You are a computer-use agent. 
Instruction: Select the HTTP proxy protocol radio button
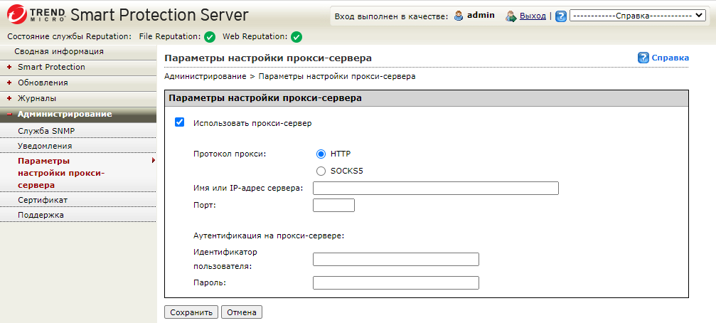321,154
